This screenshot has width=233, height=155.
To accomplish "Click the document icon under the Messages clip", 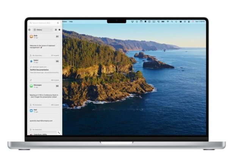I will [31, 105].
